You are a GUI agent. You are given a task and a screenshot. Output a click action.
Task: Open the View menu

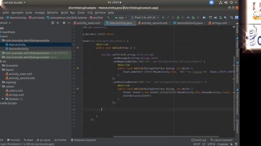point(5,13)
